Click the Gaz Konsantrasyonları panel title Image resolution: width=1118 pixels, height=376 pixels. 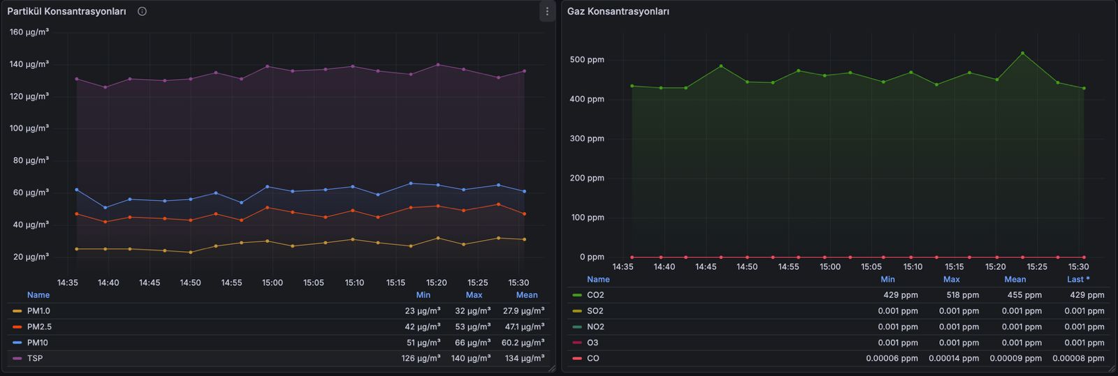pos(618,11)
